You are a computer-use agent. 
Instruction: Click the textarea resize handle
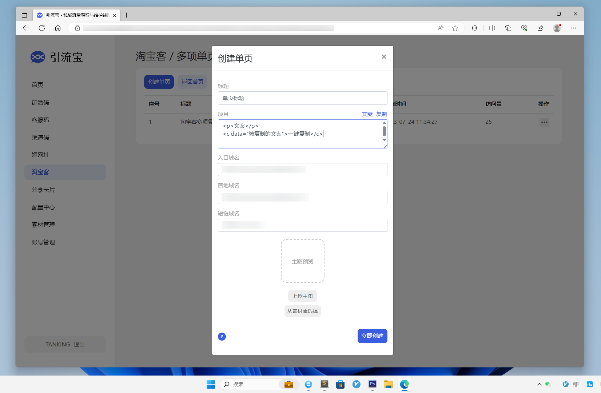click(x=385, y=146)
